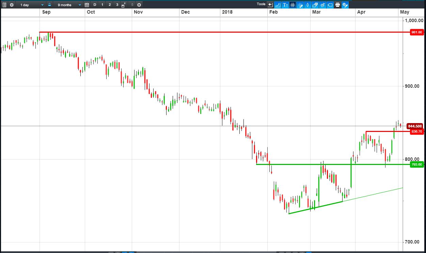The height and width of the screenshot is (253, 426).
Task: Click the Sep label on time axis
Action: tap(46, 12)
